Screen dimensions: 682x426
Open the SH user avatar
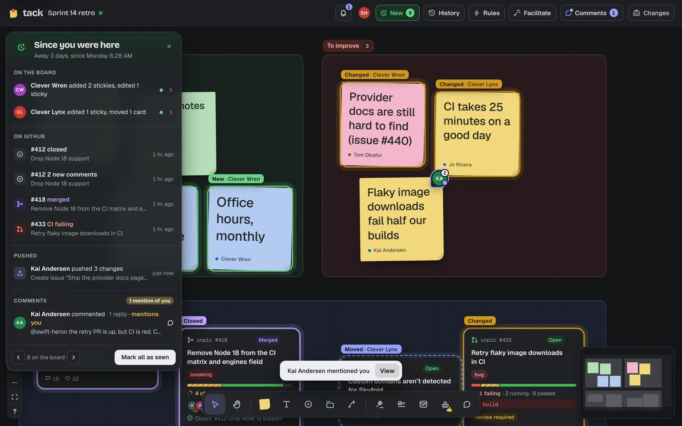pos(364,13)
